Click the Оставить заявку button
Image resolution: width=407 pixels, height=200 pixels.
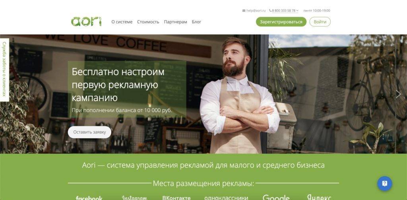[89, 132]
